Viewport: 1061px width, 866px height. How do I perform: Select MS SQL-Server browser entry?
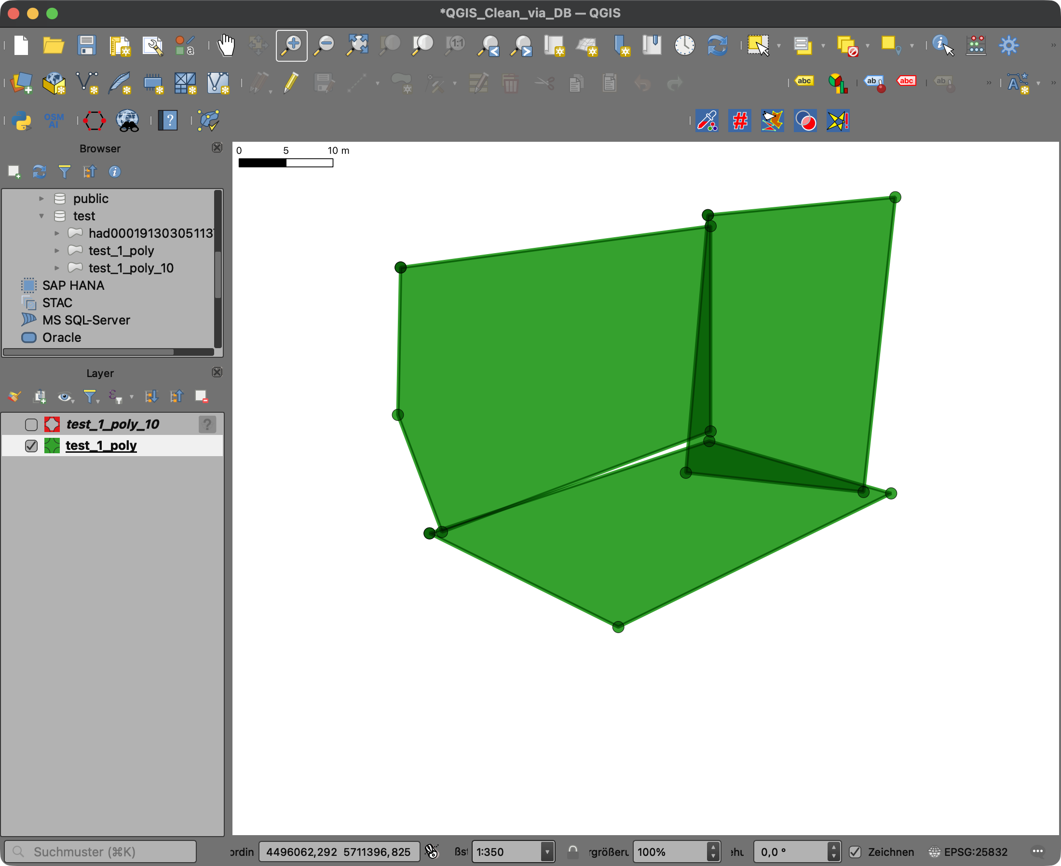coord(86,320)
